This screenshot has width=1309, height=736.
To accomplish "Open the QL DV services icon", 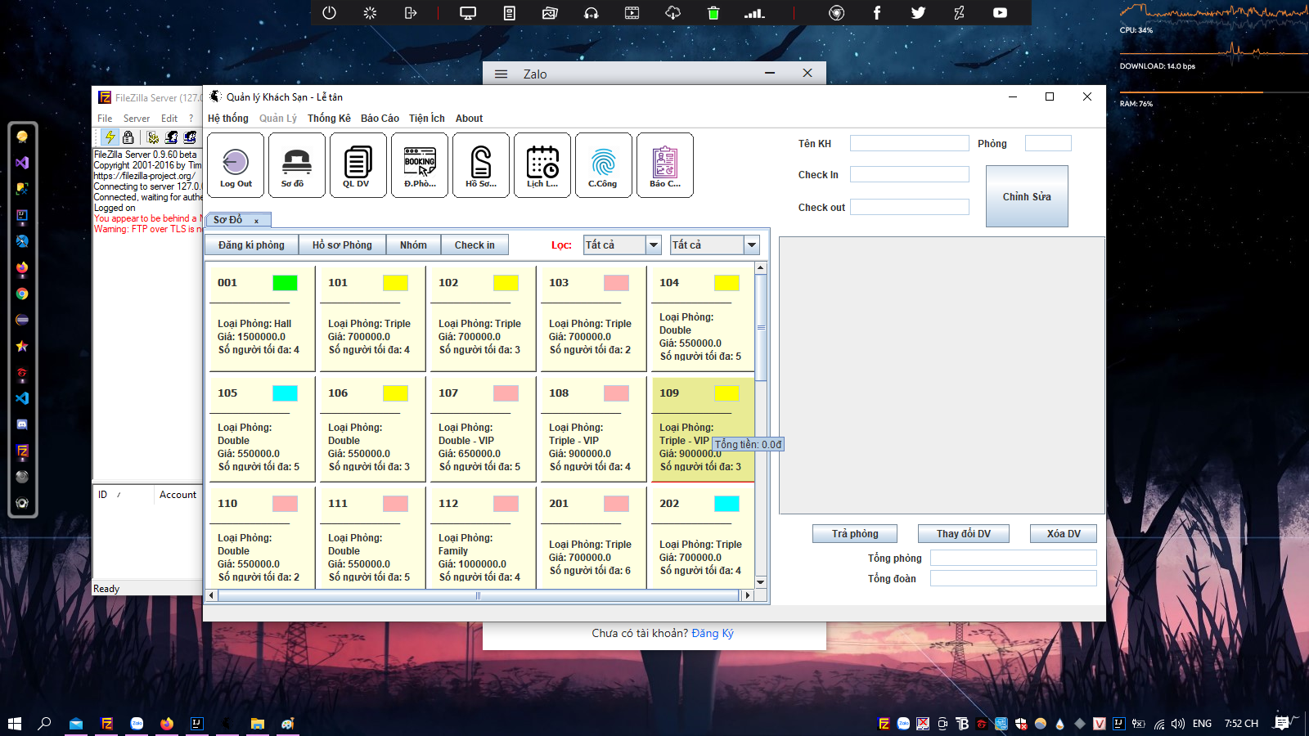I will pyautogui.click(x=358, y=165).
